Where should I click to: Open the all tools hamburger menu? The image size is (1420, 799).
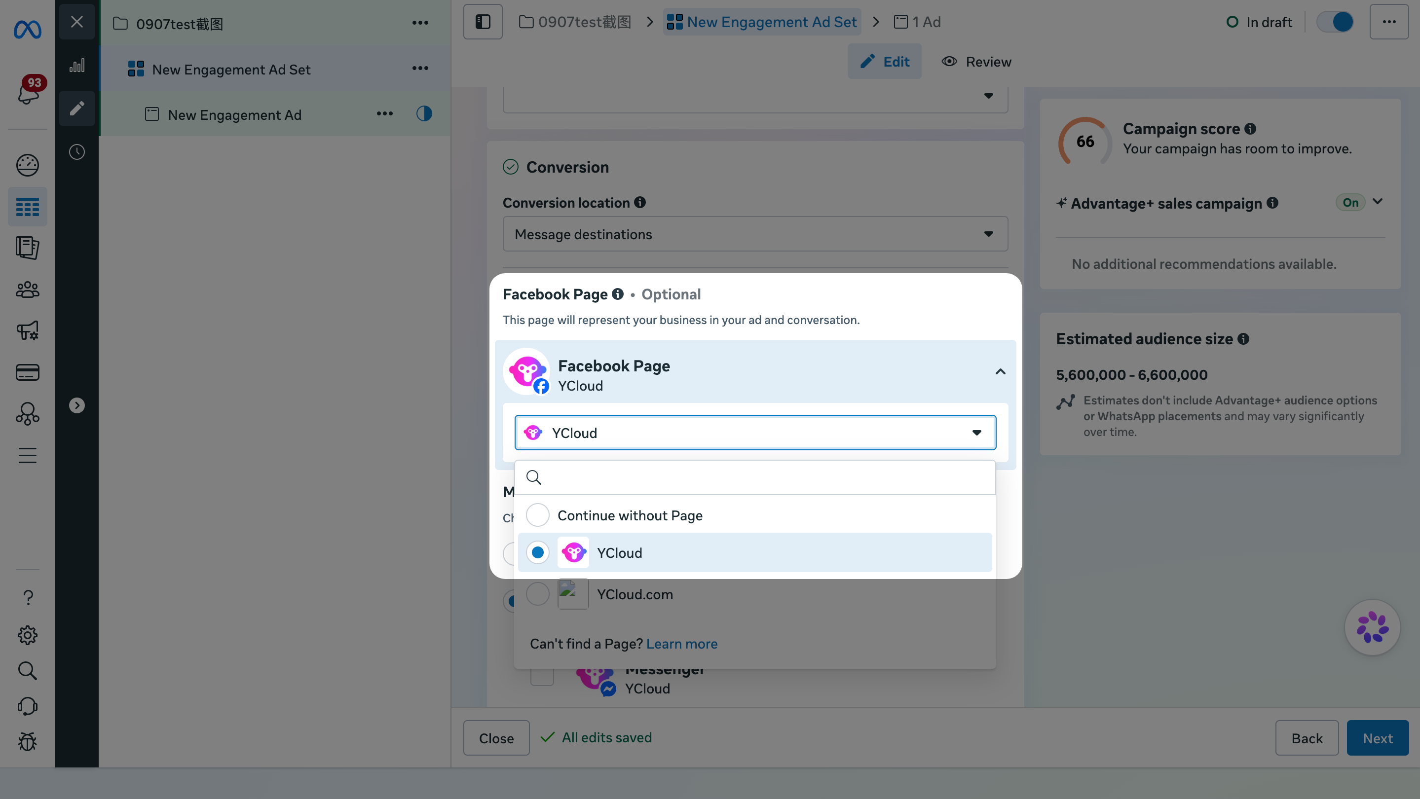point(27,455)
